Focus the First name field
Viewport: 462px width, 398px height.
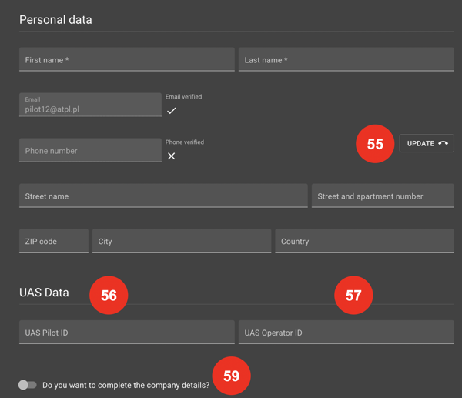126,60
